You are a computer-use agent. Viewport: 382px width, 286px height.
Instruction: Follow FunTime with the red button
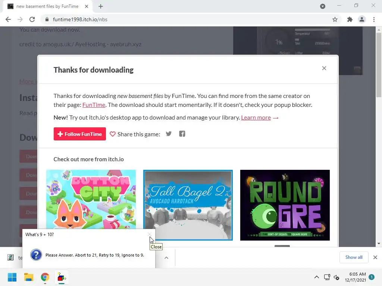coord(80,134)
